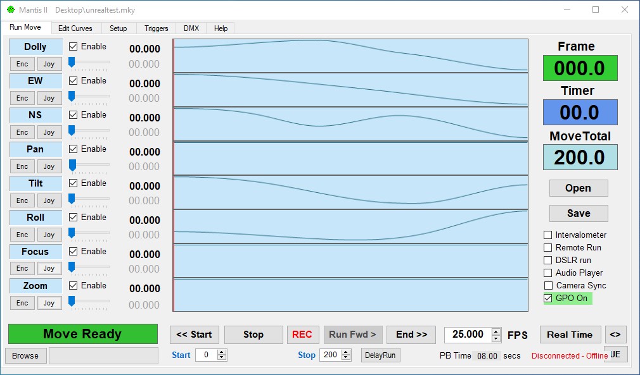
Task: Click the Open button to load a move file
Action: click(x=578, y=188)
